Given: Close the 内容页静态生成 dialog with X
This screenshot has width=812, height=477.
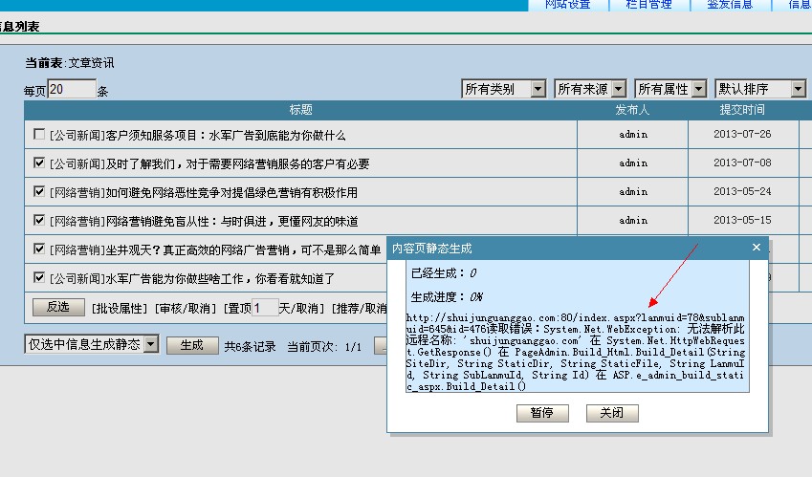Looking at the screenshot, I should coord(757,248).
